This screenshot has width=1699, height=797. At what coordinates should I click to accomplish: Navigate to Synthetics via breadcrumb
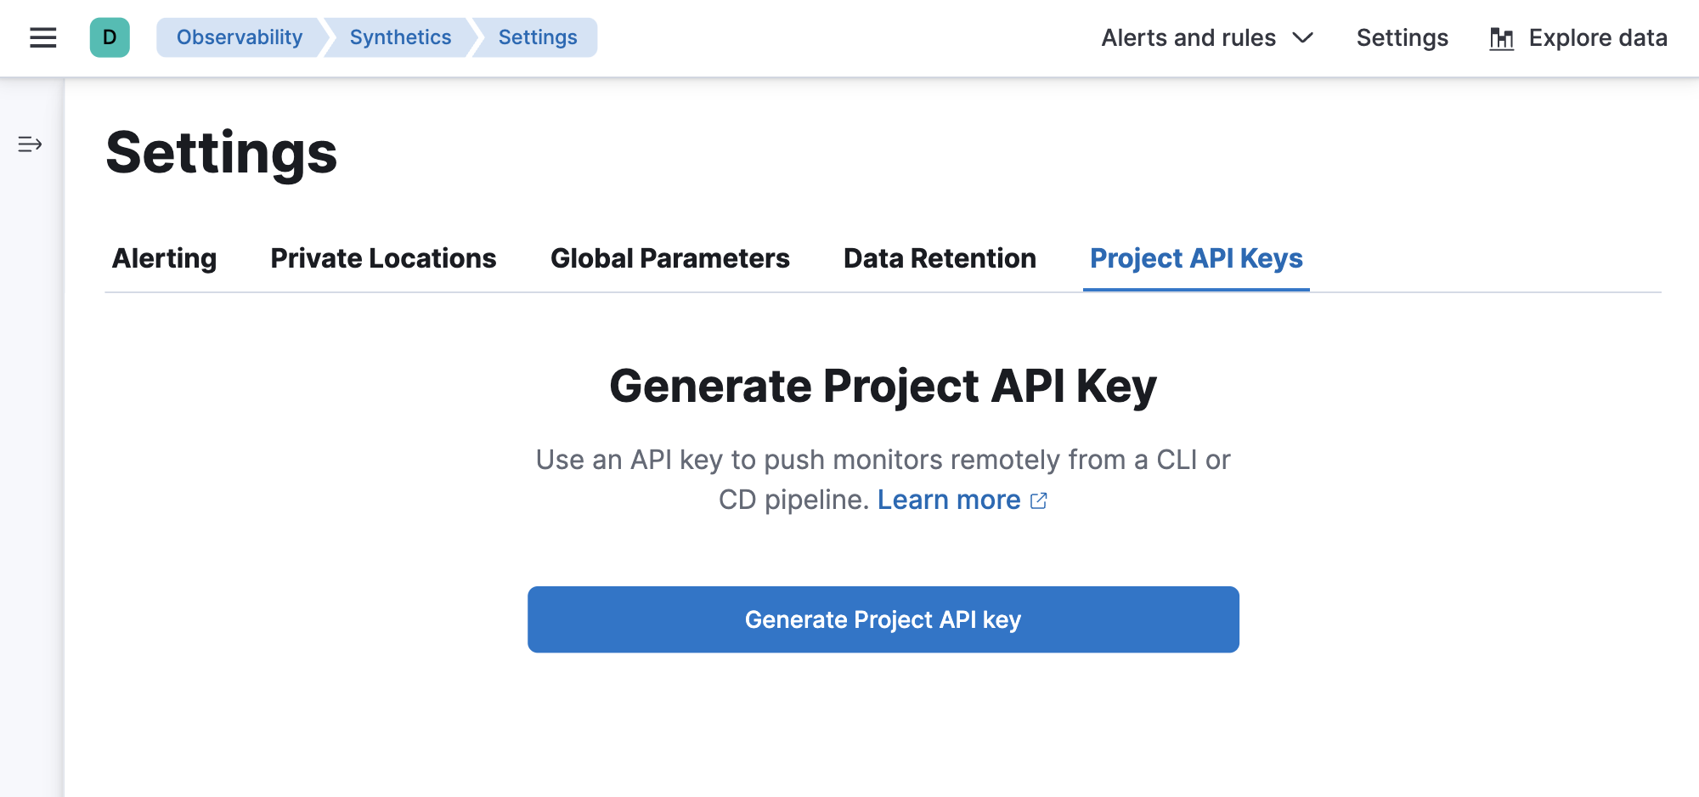coord(399,37)
